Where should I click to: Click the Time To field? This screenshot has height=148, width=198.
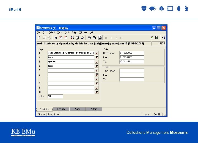(131, 79)
